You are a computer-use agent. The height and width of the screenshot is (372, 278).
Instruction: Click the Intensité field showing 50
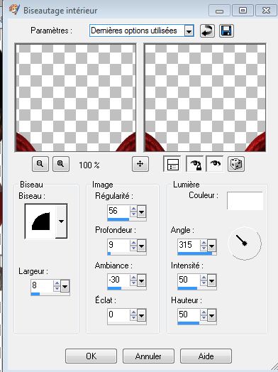189,280
